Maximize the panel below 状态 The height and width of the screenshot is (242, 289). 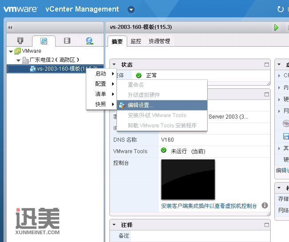coord(266,95)
